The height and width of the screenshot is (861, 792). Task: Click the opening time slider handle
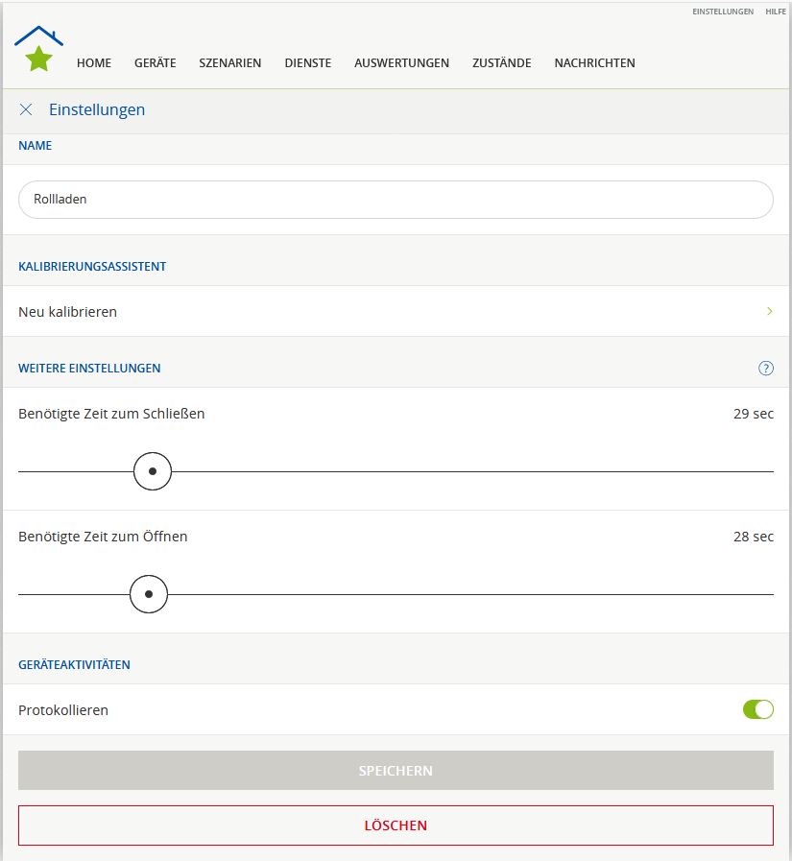pyautogui.click(x=149, y=594)
